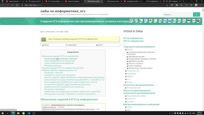Open sidebar link 'ЕГЭ по информатике'
204x115 pixels.
(x=133, y=38)
